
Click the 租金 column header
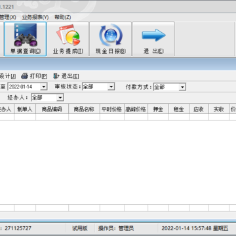[179, 109]
